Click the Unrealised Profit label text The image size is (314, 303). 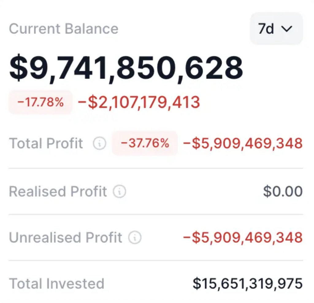[x=65, y=237]
